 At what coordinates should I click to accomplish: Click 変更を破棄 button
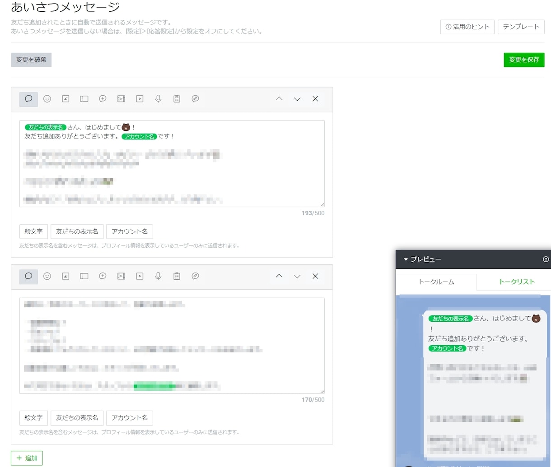[31, 60]
